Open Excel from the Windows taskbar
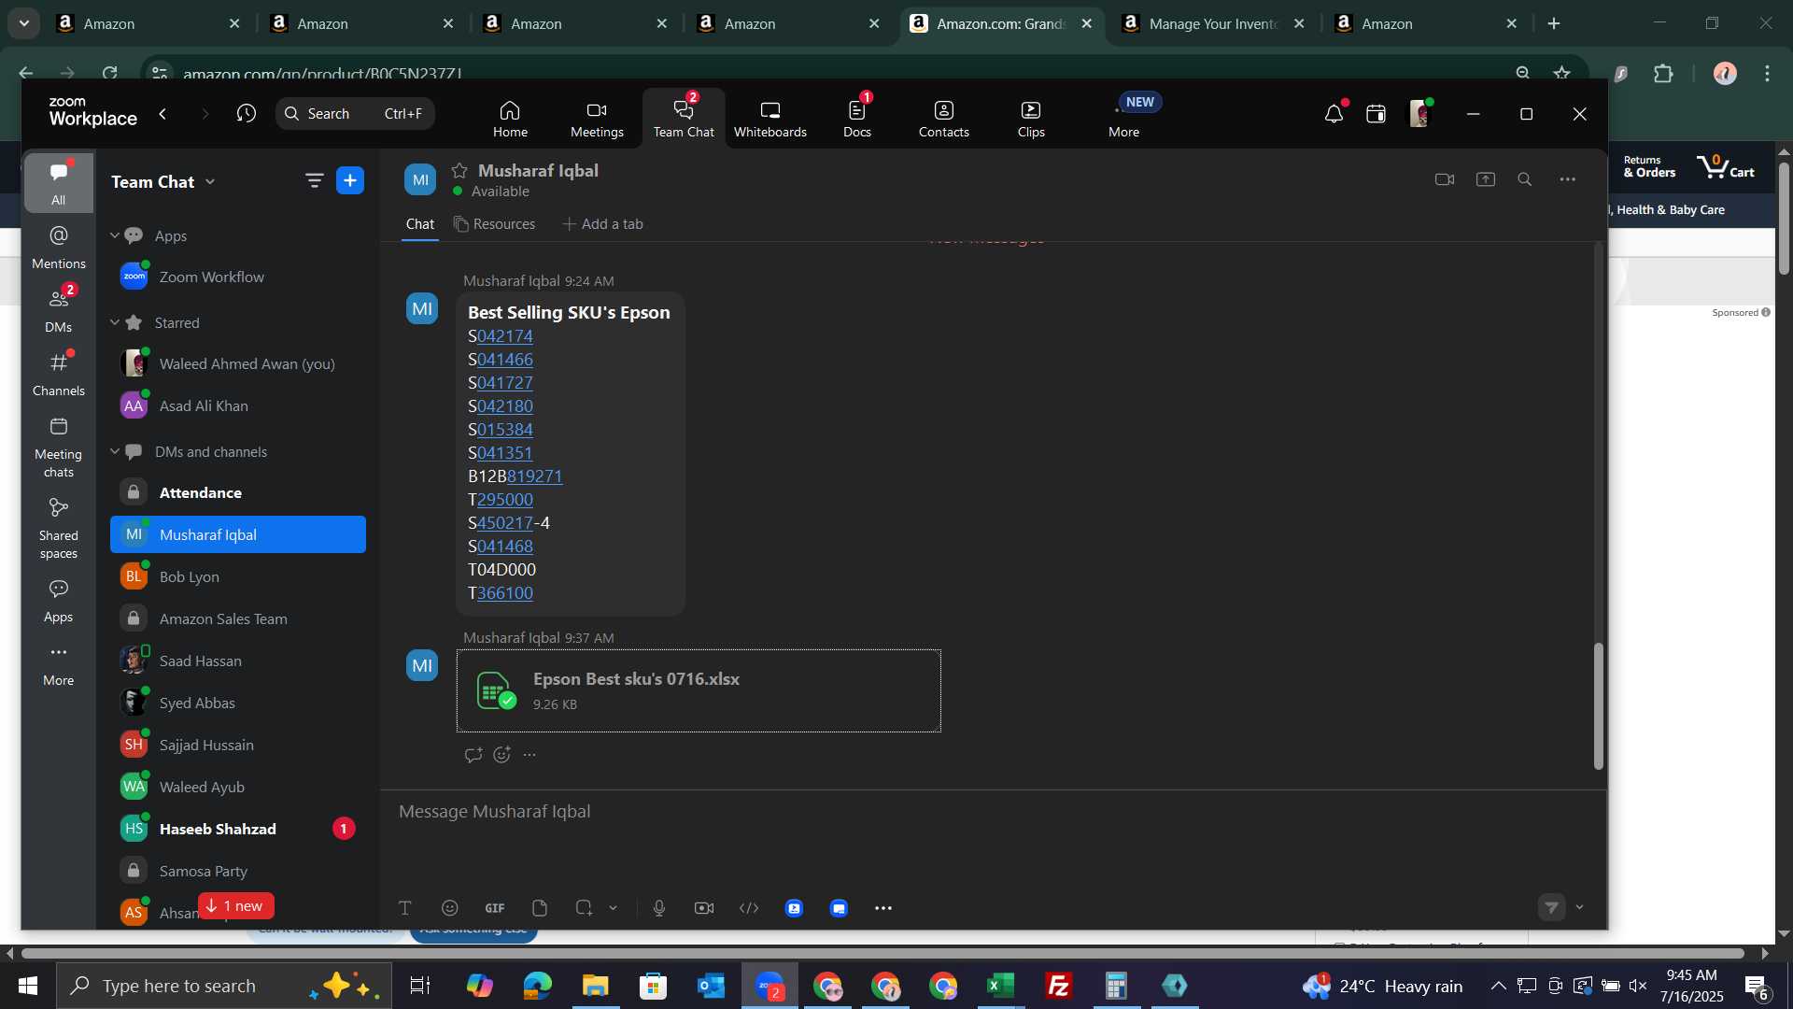Image resolution: width=1793 pixels, height=1009 pixels. pyautogui.click(x=1001, y=986)
